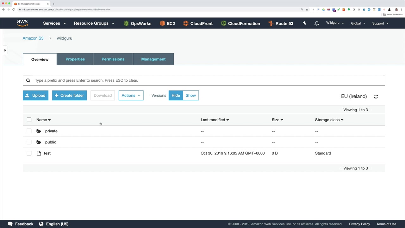Viewport: 405px width, 228px height.
Task: Click the test file's Oct 30, 2019 timestamp
Action: [x=233, y=153]
